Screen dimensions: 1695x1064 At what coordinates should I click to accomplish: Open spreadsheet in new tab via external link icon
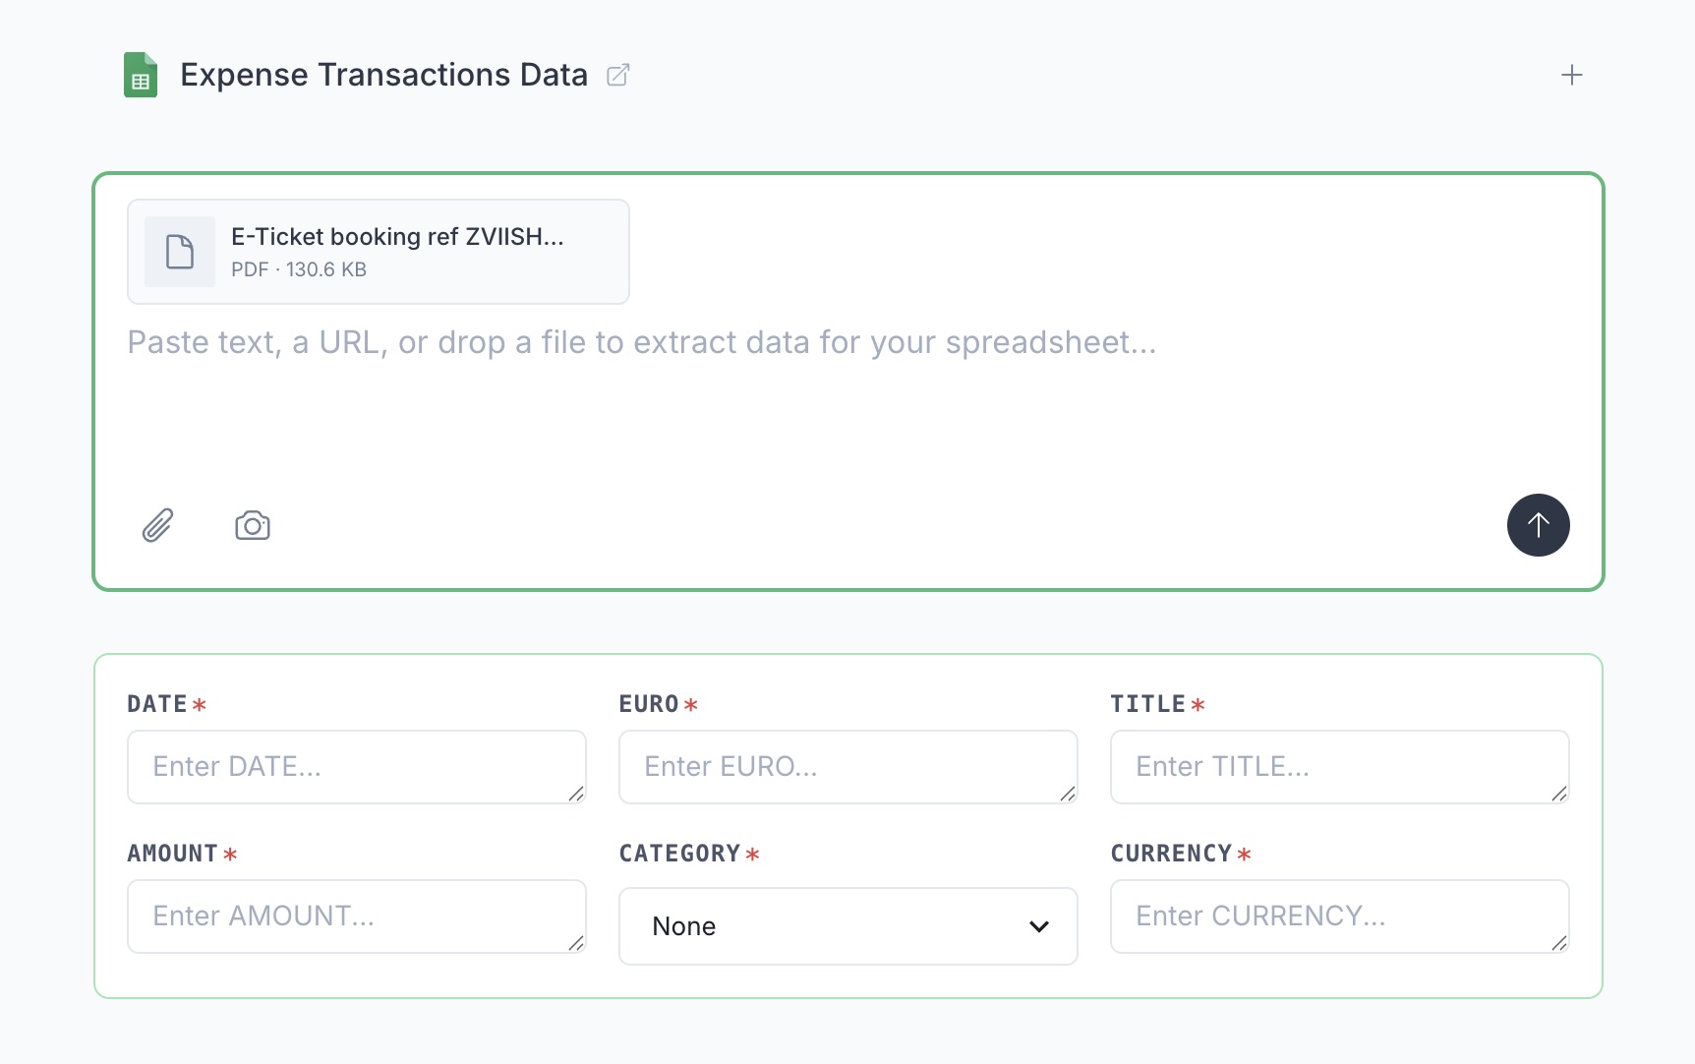(618, 75)
